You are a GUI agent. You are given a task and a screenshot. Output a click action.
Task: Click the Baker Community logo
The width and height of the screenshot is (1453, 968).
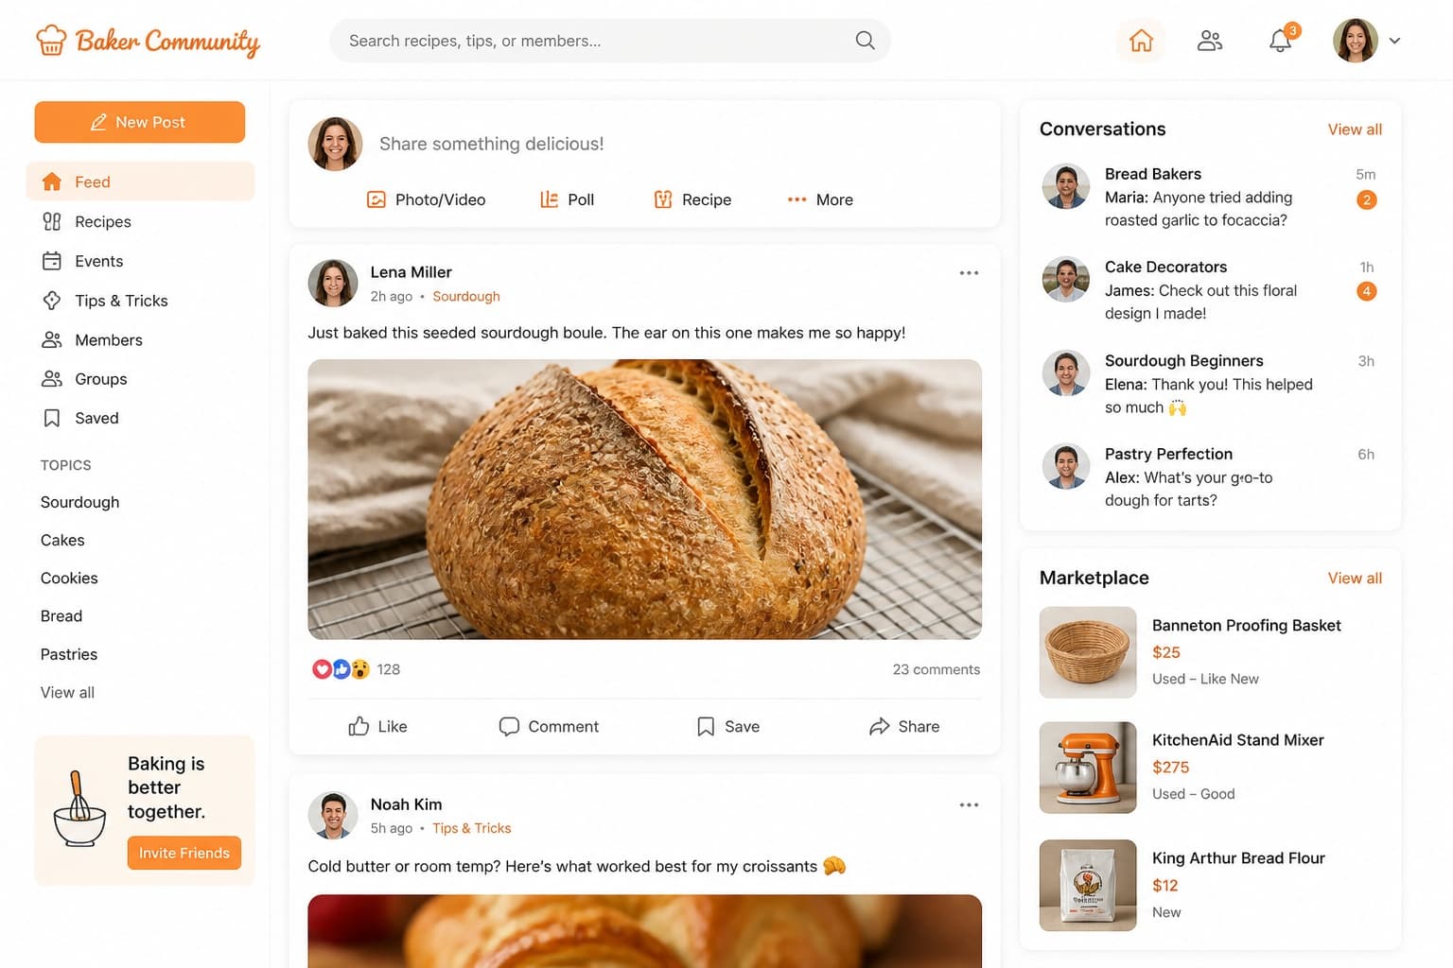pos(148,41)
